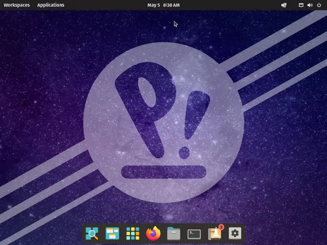Screen dimensions: 327x245
Task: Show the applications grid from the dock
Action: click(x=133, y=234)
